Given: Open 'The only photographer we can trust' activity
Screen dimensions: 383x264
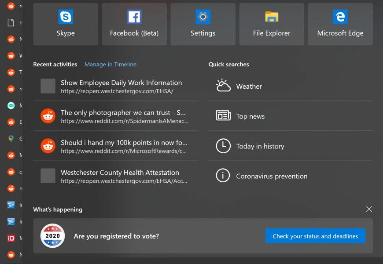Looking at the screenshot, I should 115,116.
